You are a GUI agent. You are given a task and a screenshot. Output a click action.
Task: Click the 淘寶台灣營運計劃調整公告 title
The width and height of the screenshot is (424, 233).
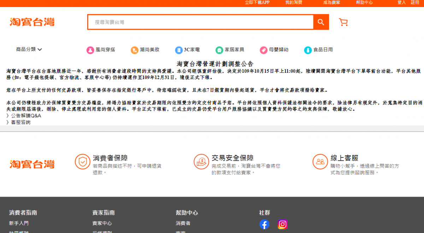click(215, 64)
